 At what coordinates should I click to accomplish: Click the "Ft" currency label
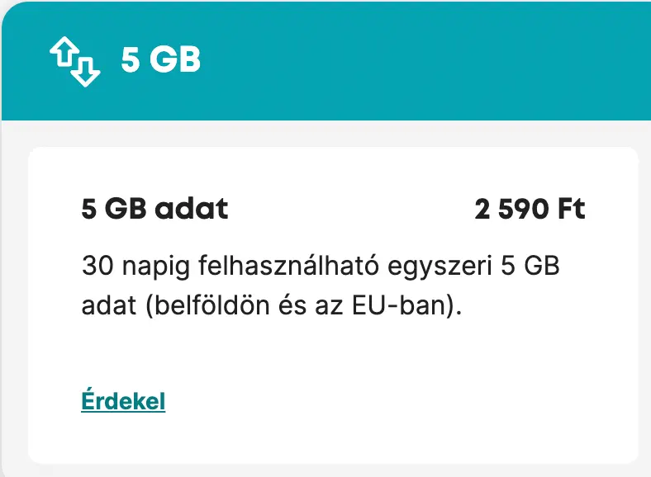pos(571,209)
